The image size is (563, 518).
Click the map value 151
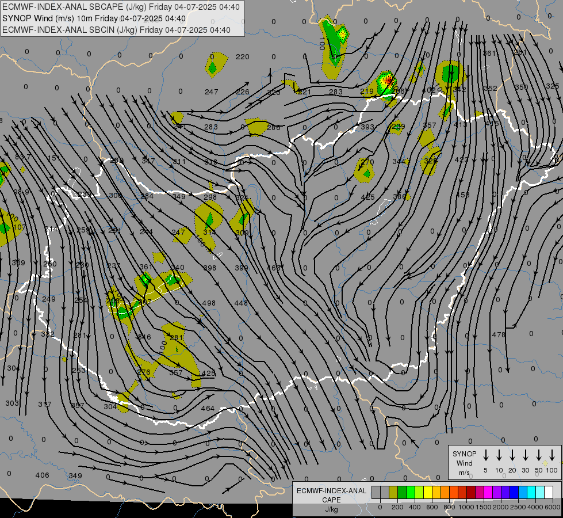[x=53, y=158]
